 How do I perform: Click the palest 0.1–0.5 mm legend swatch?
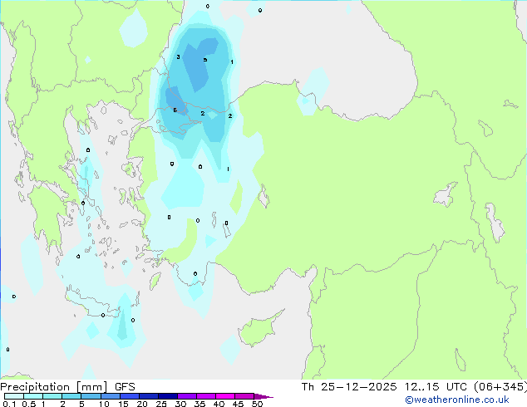click(14, 396)
